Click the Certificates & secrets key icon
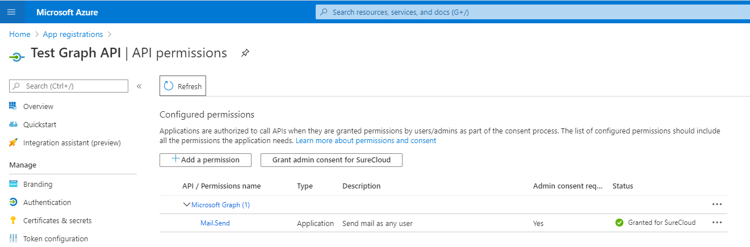 [x=13, y=220]
